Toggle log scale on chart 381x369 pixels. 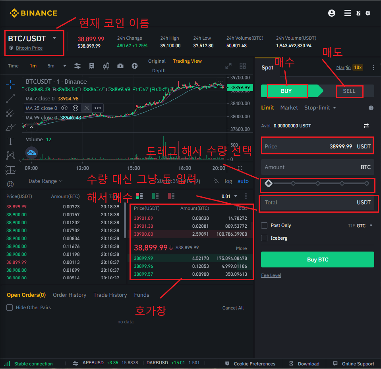click(228, 181)
